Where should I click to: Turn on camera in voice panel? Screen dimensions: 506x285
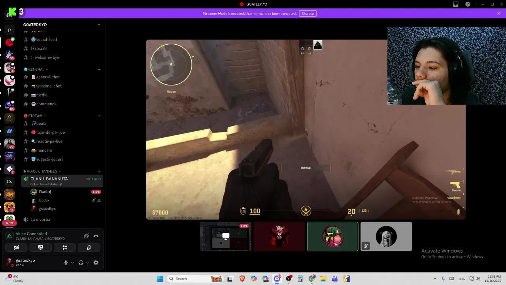tap(16, 247)
